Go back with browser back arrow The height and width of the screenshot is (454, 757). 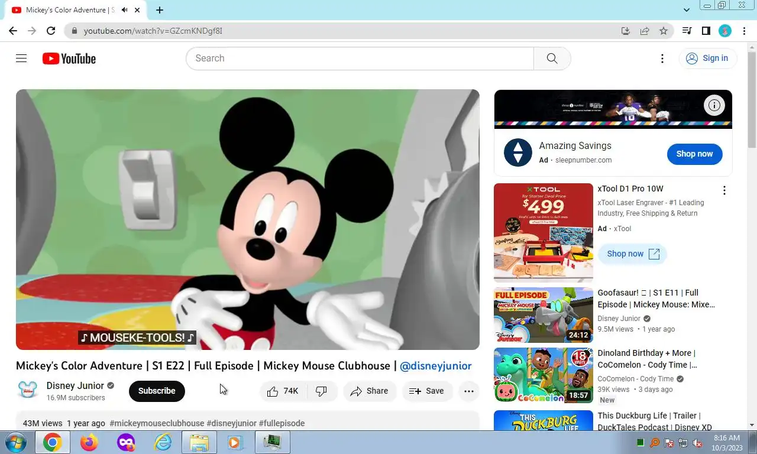(13, 31)
